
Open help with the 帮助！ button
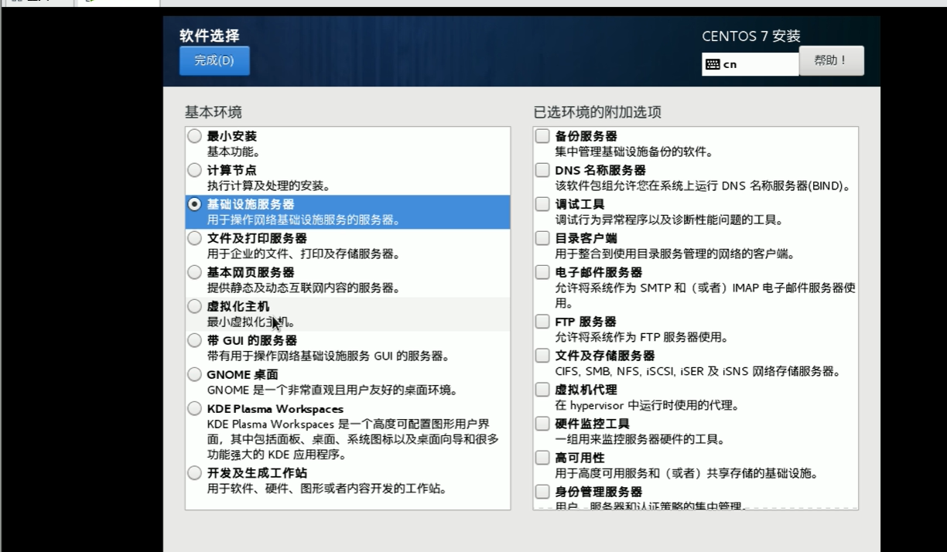(832, 60)
